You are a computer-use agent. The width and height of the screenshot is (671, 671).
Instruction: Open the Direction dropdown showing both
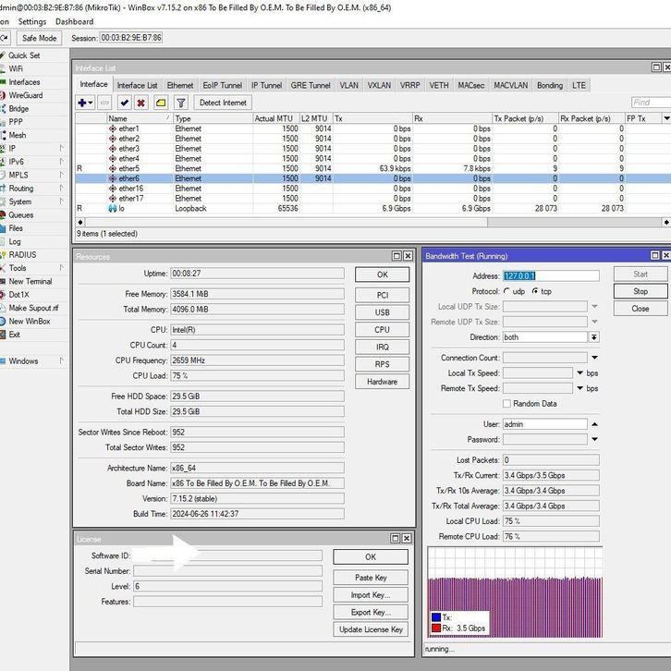594,337
